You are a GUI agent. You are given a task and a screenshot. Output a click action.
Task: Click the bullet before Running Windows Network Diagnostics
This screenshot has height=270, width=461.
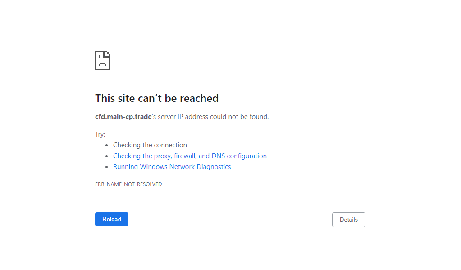(107, 167)
